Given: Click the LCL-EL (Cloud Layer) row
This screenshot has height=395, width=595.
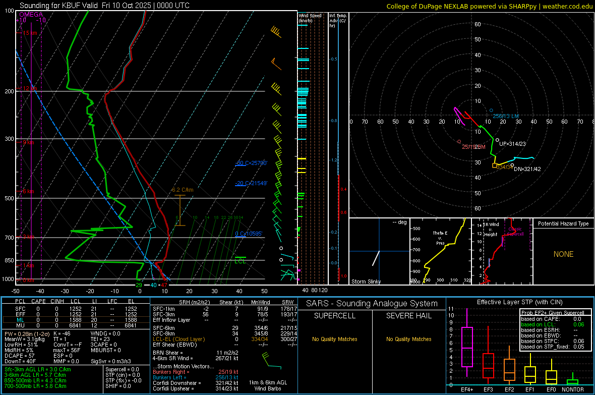Looking at the screenshot, I should 225,339.
